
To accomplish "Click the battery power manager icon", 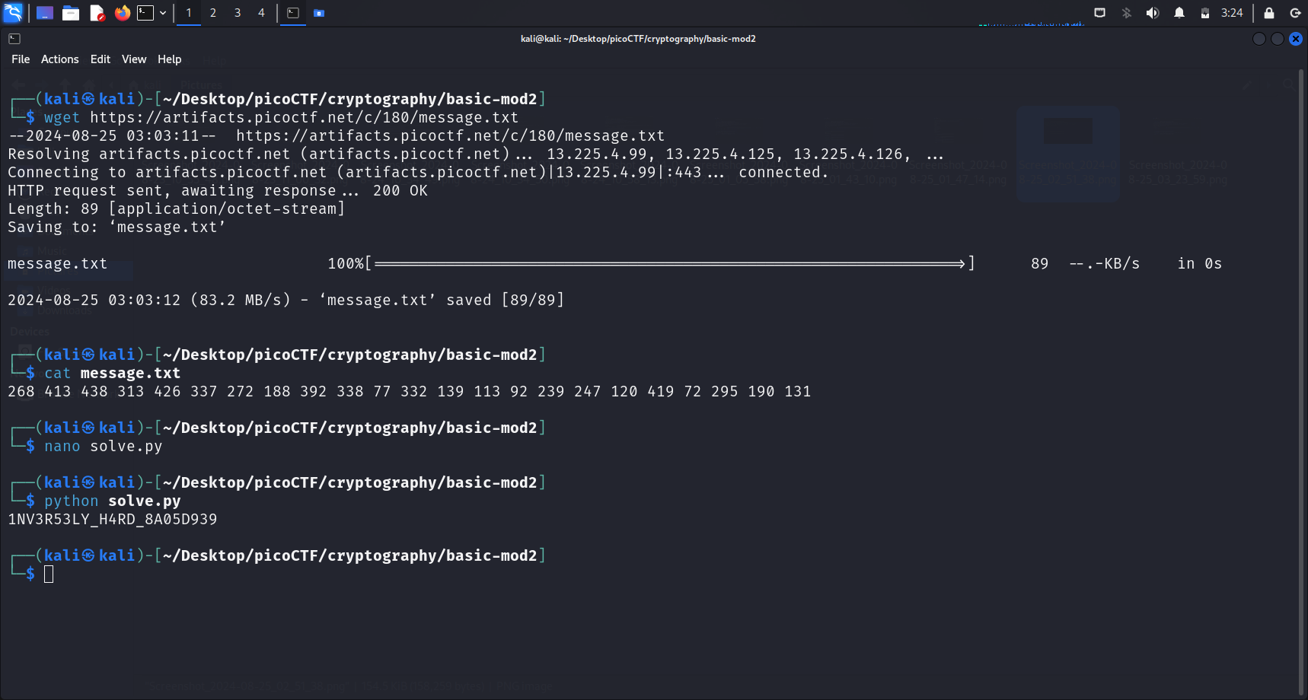I will (1204, 13).
